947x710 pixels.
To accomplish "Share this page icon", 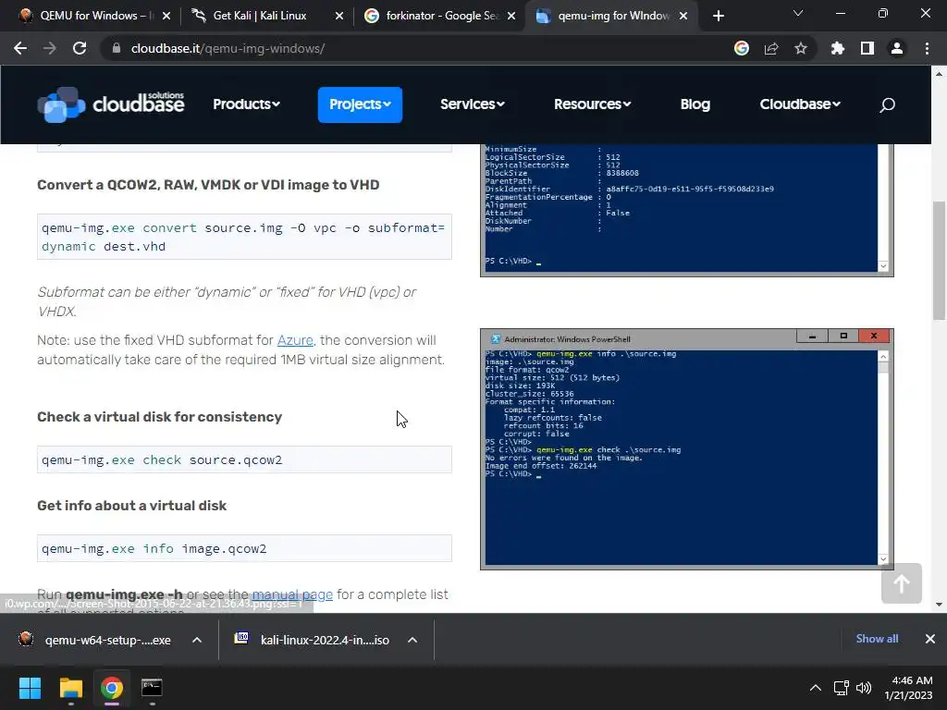I will (x=771, y=48).
